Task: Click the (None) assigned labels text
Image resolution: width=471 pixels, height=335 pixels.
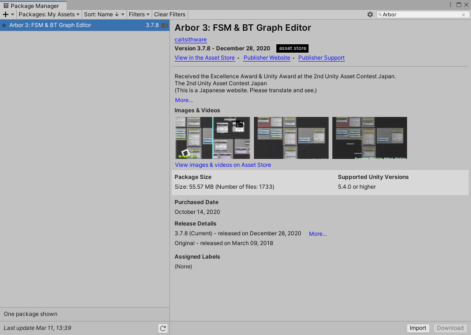Action: click(x=183, y=267)
